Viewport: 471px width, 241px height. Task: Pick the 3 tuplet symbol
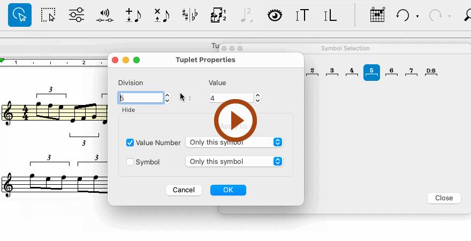332,72
